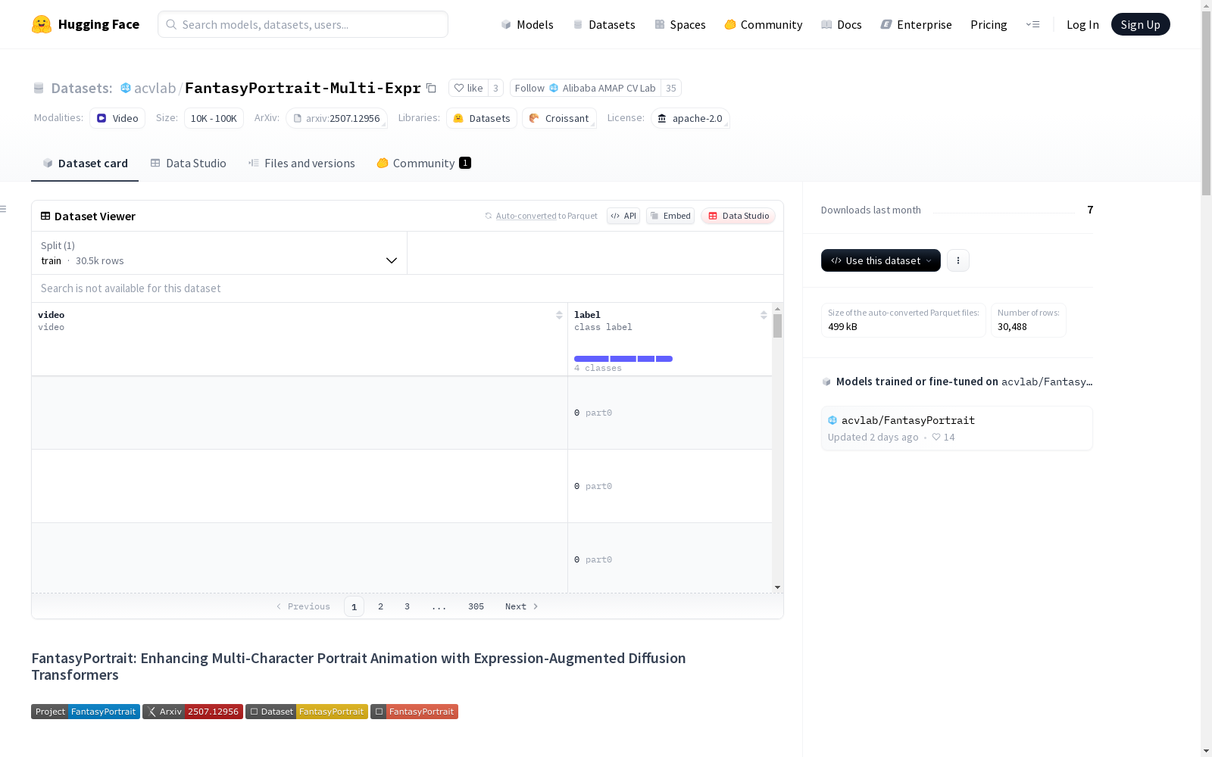Focus the search models, datasets, users field

click(303, 24)
